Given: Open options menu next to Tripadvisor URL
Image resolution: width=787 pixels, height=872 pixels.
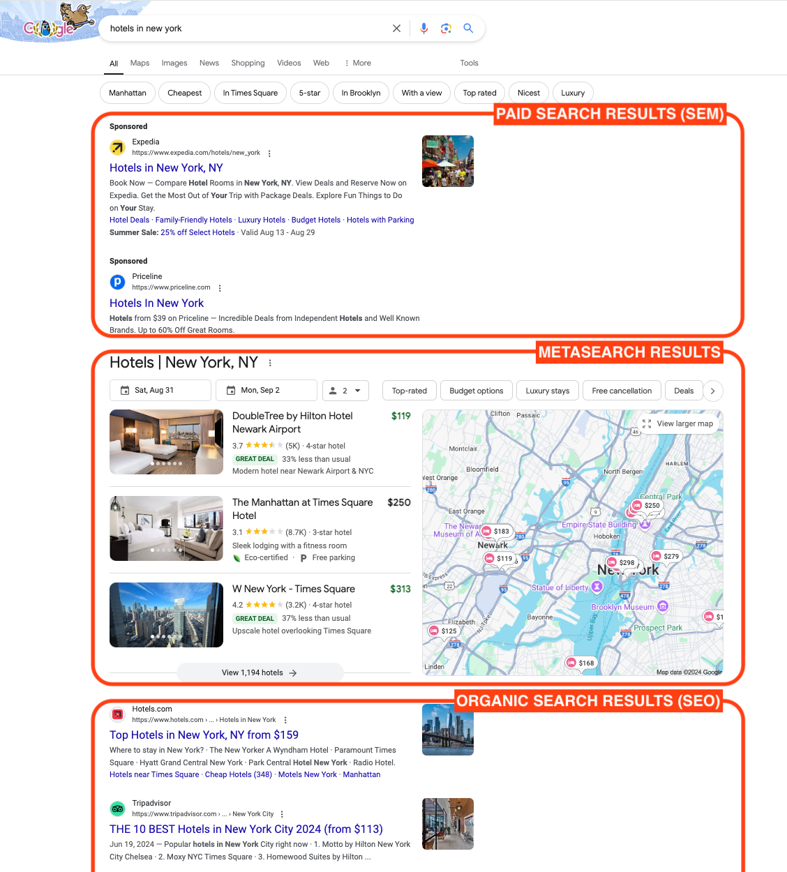Looking at the screenshot, I should 282,814.
